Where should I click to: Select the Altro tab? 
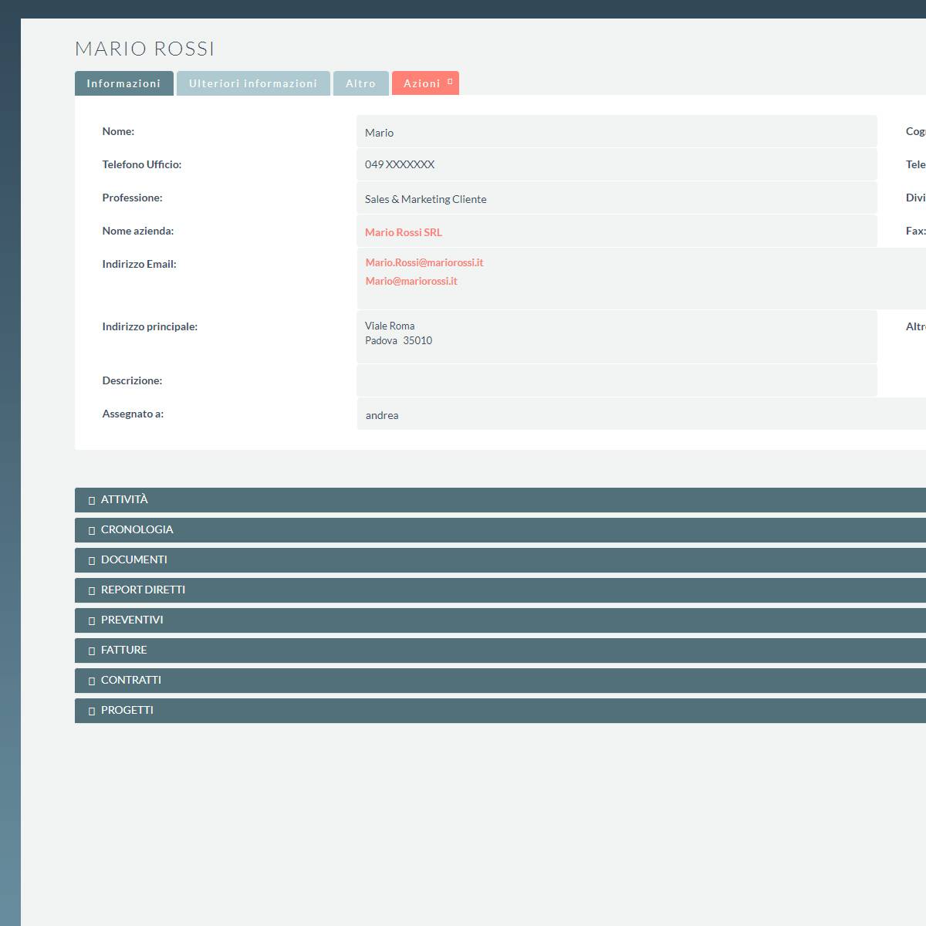360,83
